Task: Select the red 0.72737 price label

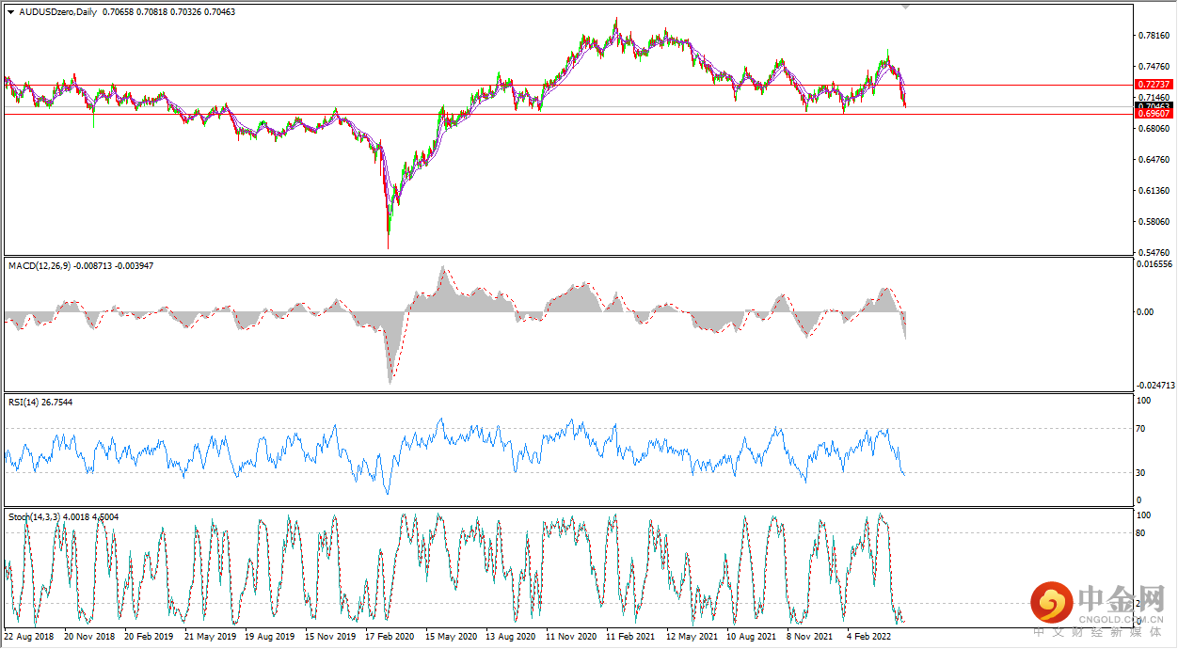Action: [1154, 85]
